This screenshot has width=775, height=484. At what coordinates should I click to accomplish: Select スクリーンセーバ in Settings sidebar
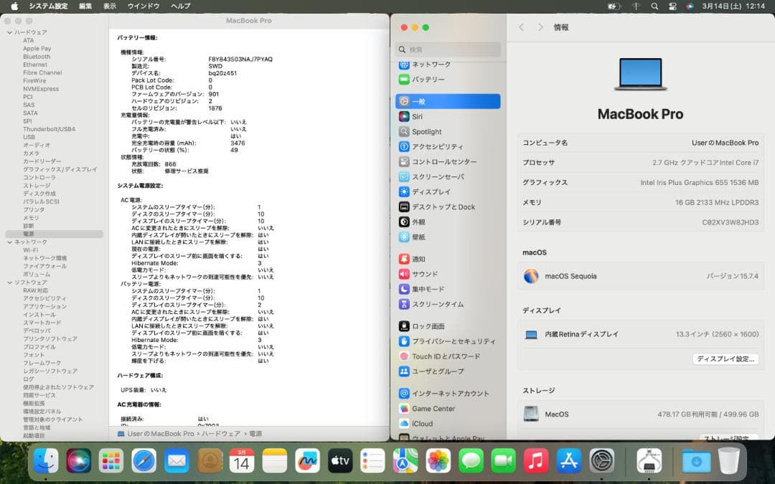[x=448, y=176]
